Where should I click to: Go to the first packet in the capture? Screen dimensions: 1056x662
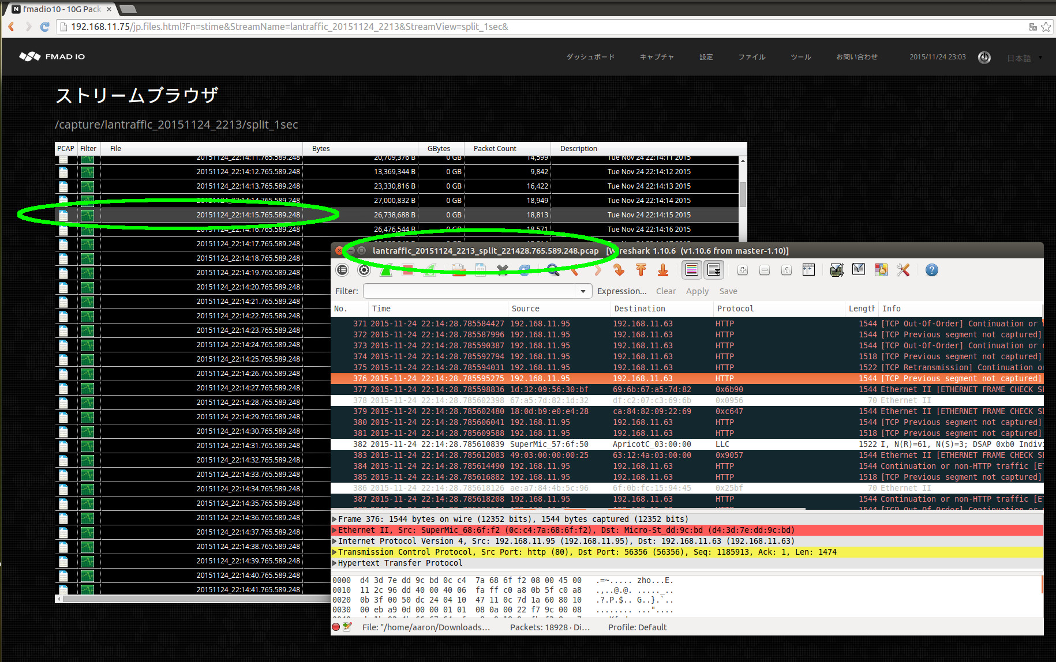click(641, 270)
